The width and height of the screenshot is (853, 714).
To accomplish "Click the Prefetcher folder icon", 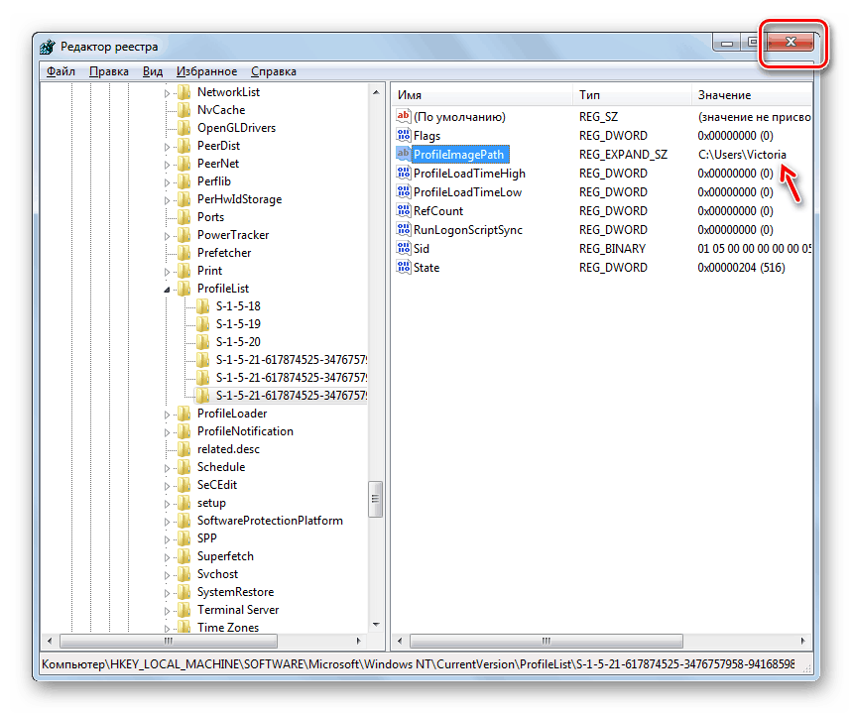I will point(183,253).
